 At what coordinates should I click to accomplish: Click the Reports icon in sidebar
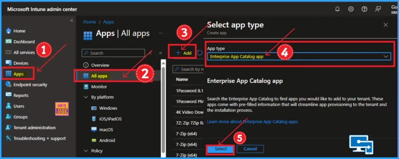[x=9, y=95]
